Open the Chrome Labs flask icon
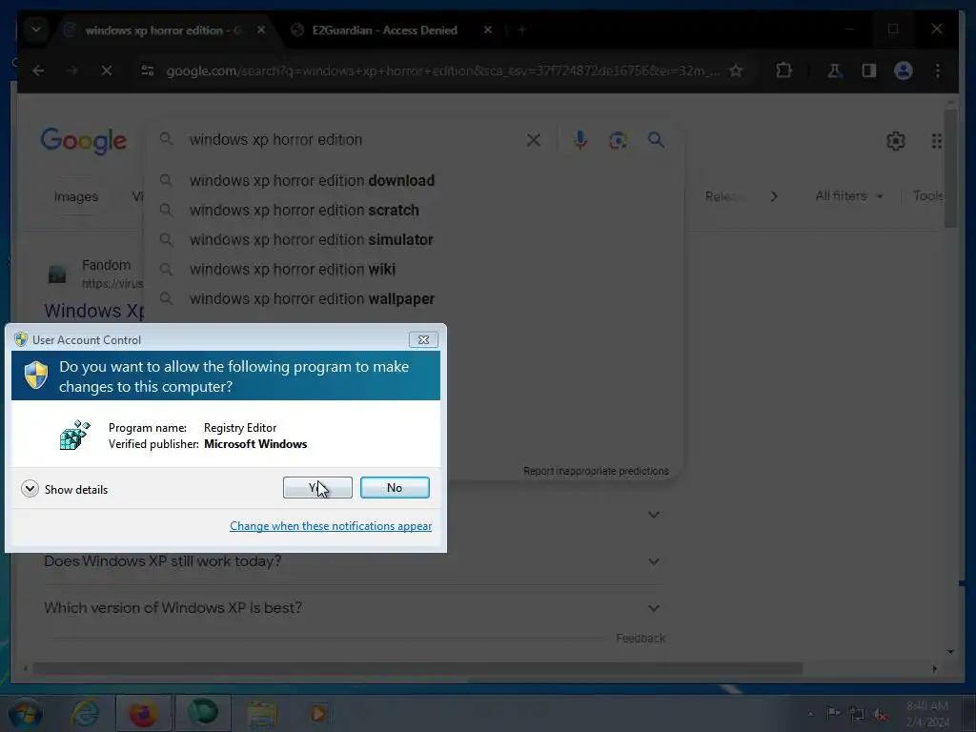This screenshot has width=976, height=732. [834, 71]
